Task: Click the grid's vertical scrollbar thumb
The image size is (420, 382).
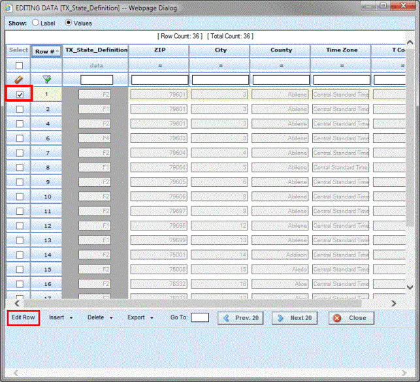Action: coord(410,138)
